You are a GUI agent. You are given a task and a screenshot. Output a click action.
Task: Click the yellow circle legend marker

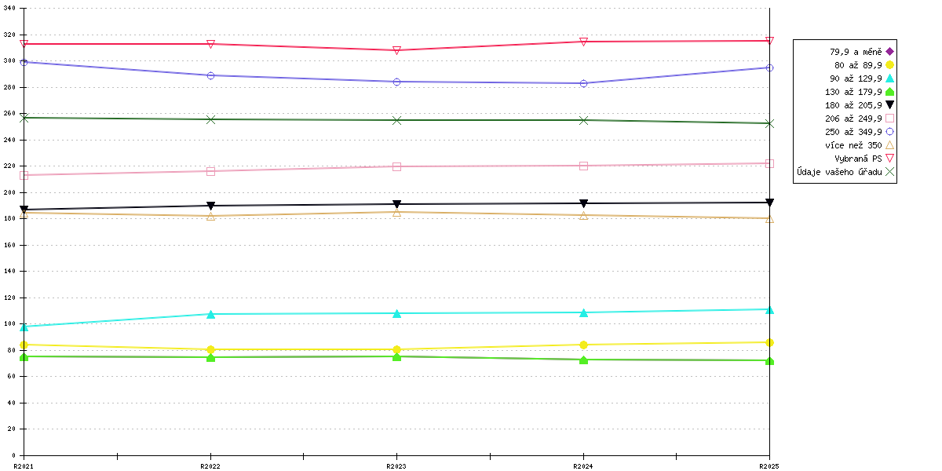pos(890,65)
